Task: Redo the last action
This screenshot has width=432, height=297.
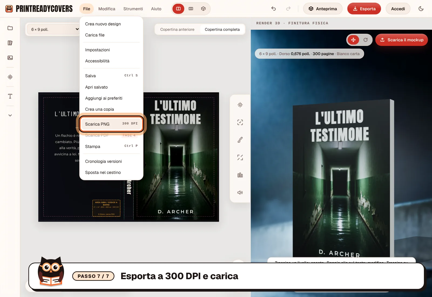Action: (288, 9)
